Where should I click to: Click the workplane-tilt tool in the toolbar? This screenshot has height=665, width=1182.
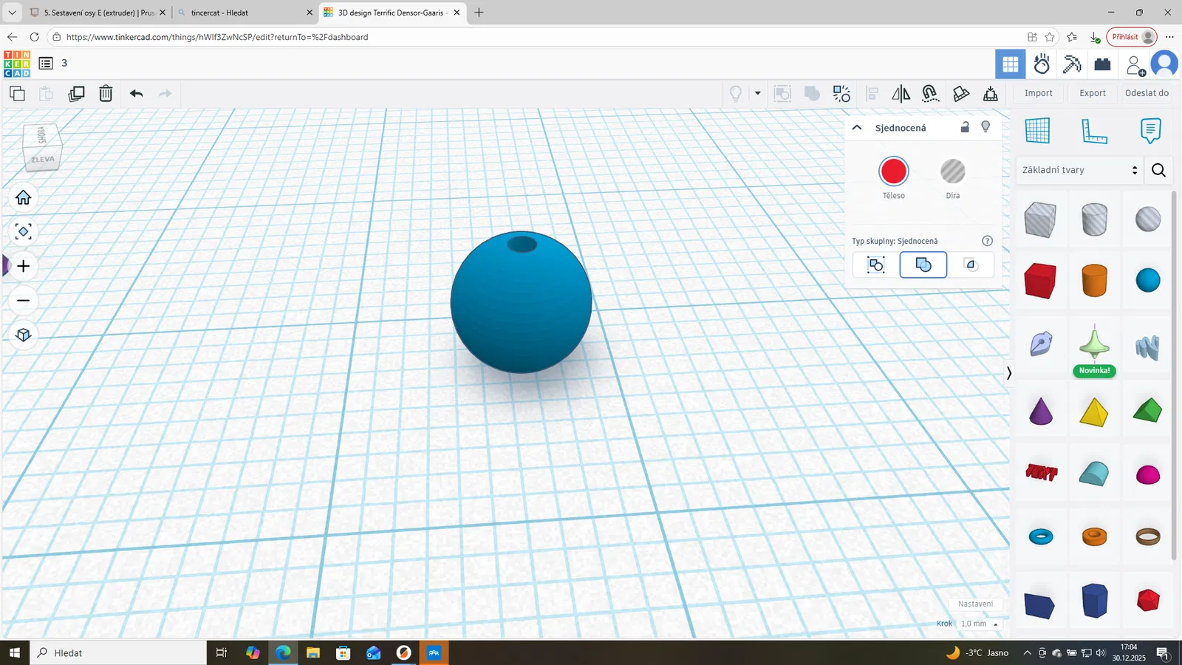(x=961, y=93)
